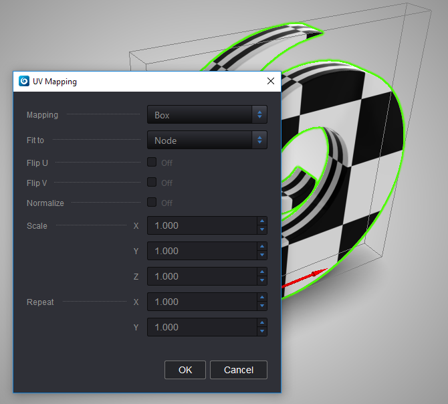Click the red axis arrow in viewport

304,277
